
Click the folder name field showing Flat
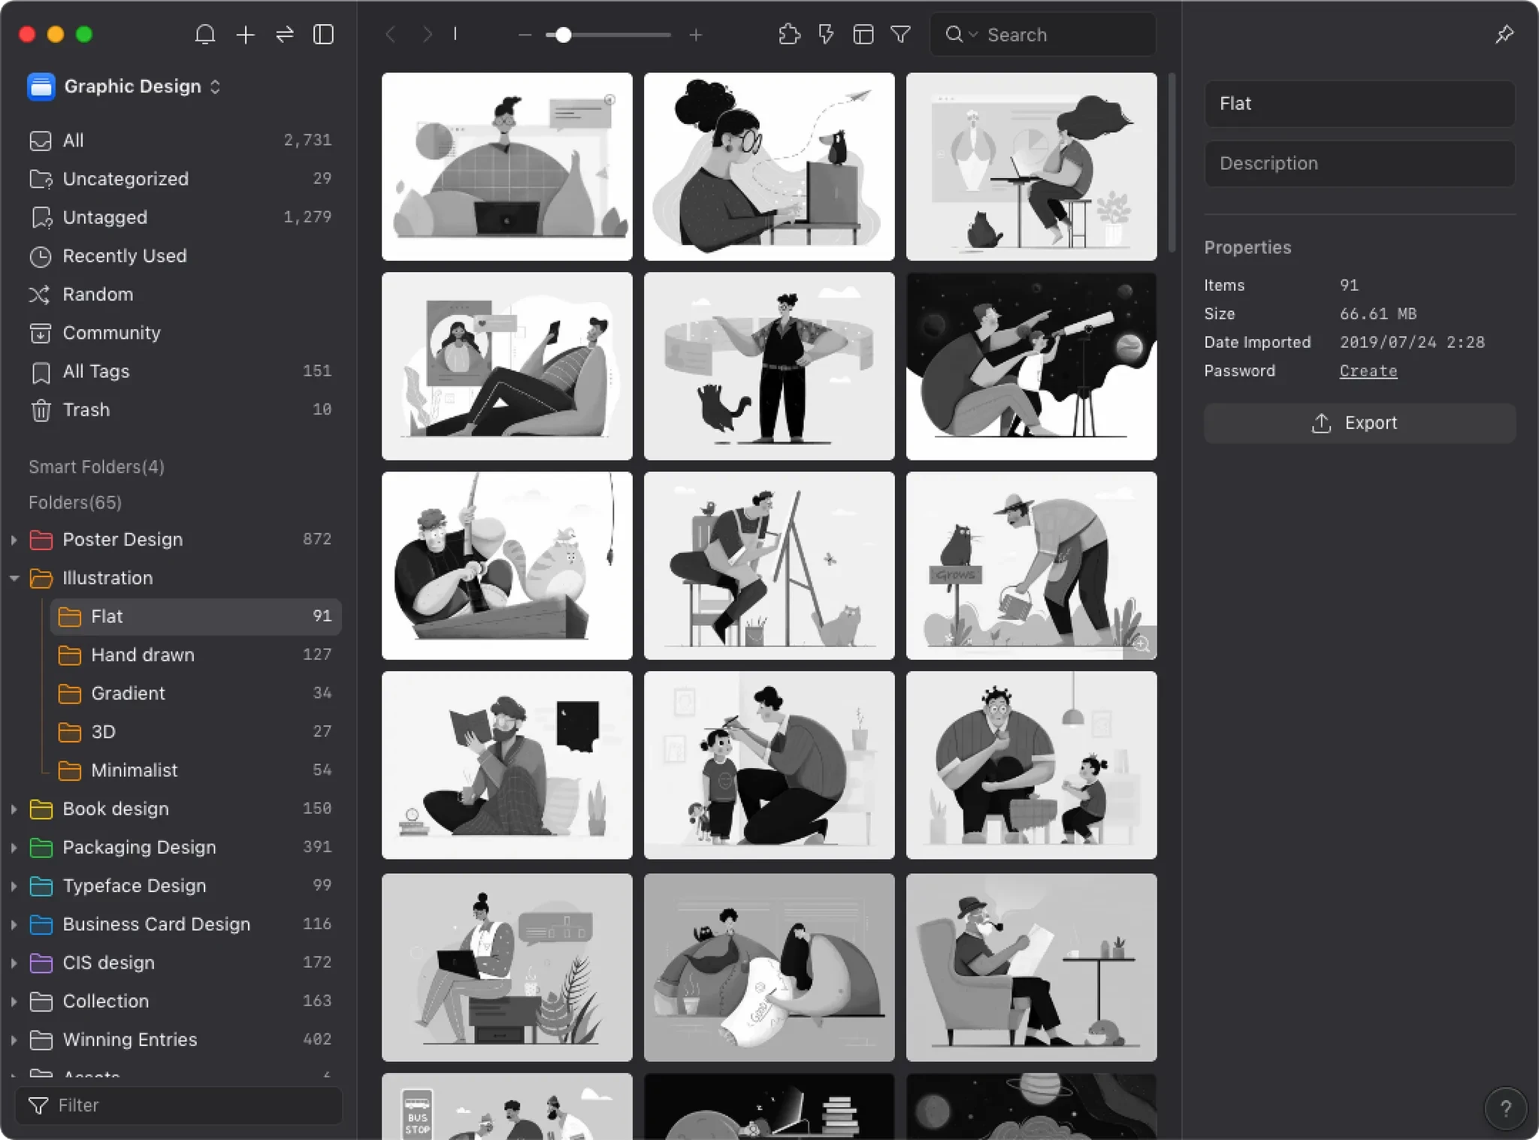point(1359,104)
